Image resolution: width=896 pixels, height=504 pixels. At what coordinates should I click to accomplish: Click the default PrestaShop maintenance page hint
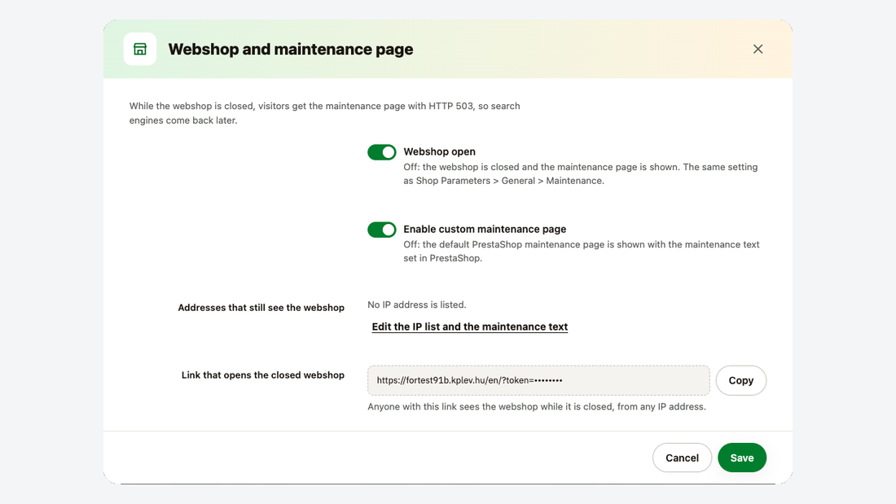coord(581,252)
